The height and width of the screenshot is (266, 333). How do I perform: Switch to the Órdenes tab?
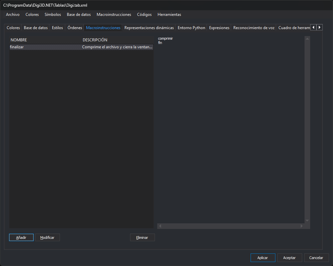click(75, 28)
